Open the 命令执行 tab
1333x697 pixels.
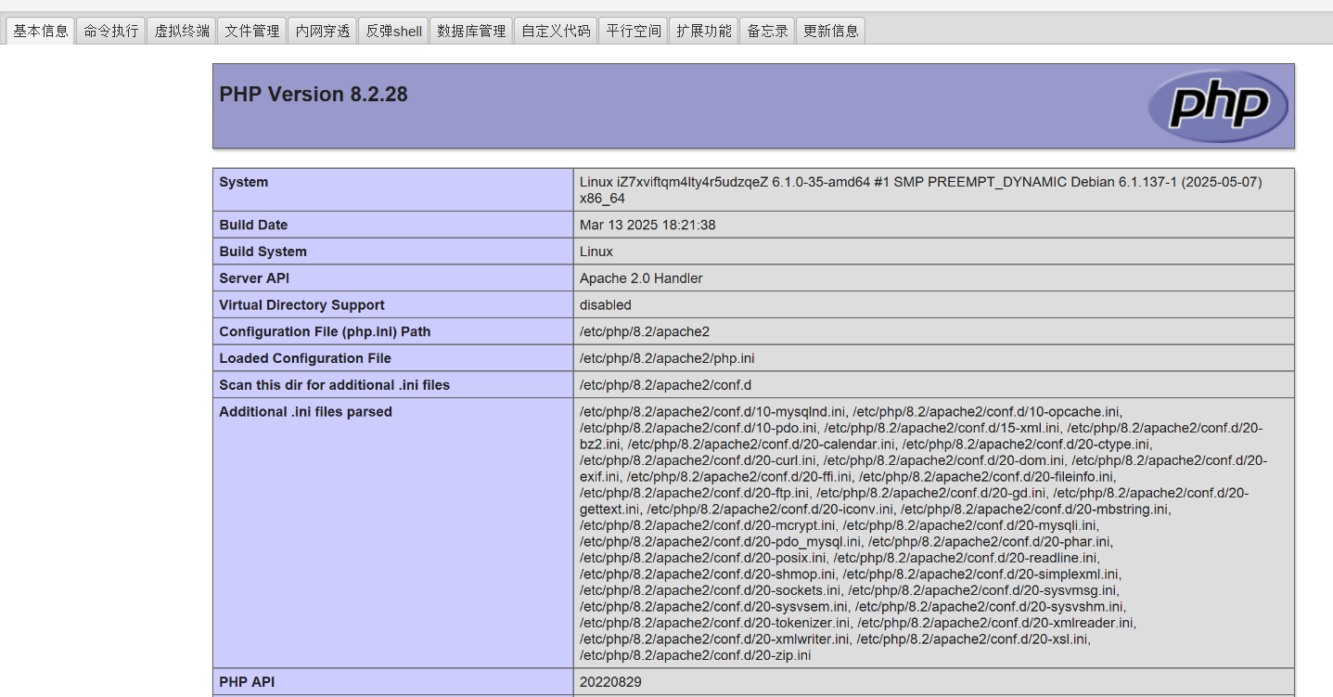111,31
